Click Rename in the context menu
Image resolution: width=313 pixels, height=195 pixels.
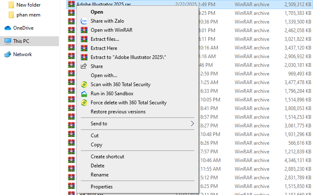pos(99,175)
